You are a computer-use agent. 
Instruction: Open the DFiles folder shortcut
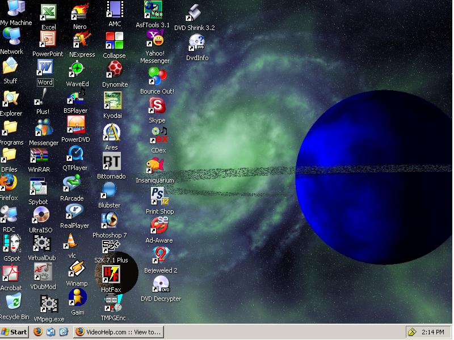point(9,155)
